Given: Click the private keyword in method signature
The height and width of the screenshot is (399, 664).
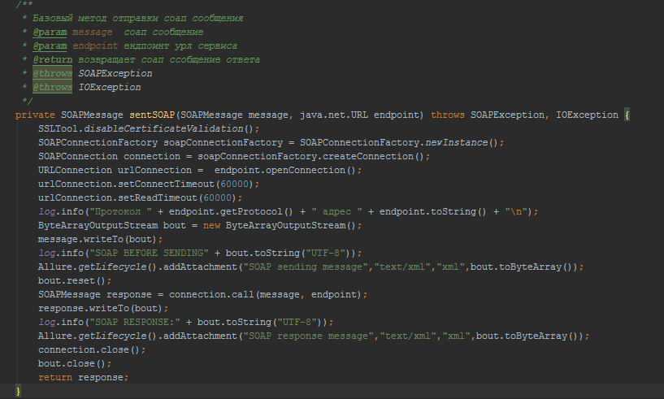Looking at the screenshot, I should [35, 115].
